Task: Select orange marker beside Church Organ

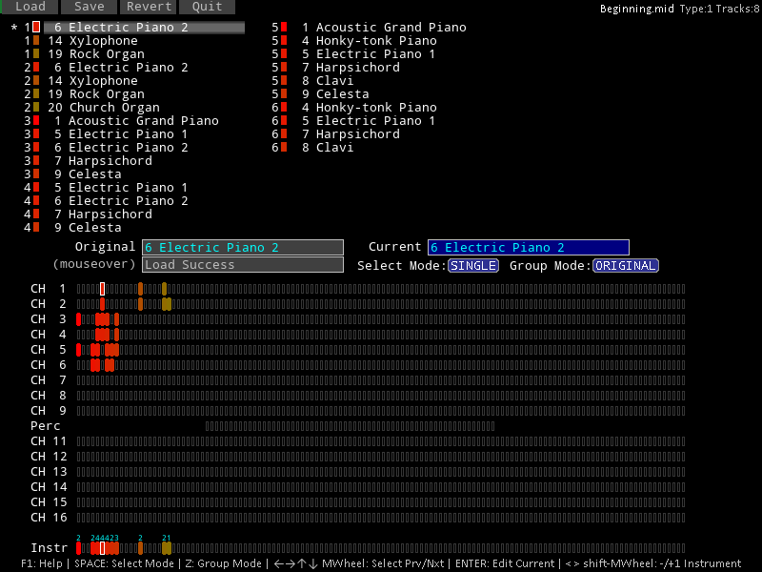Action: pos(36,108)
